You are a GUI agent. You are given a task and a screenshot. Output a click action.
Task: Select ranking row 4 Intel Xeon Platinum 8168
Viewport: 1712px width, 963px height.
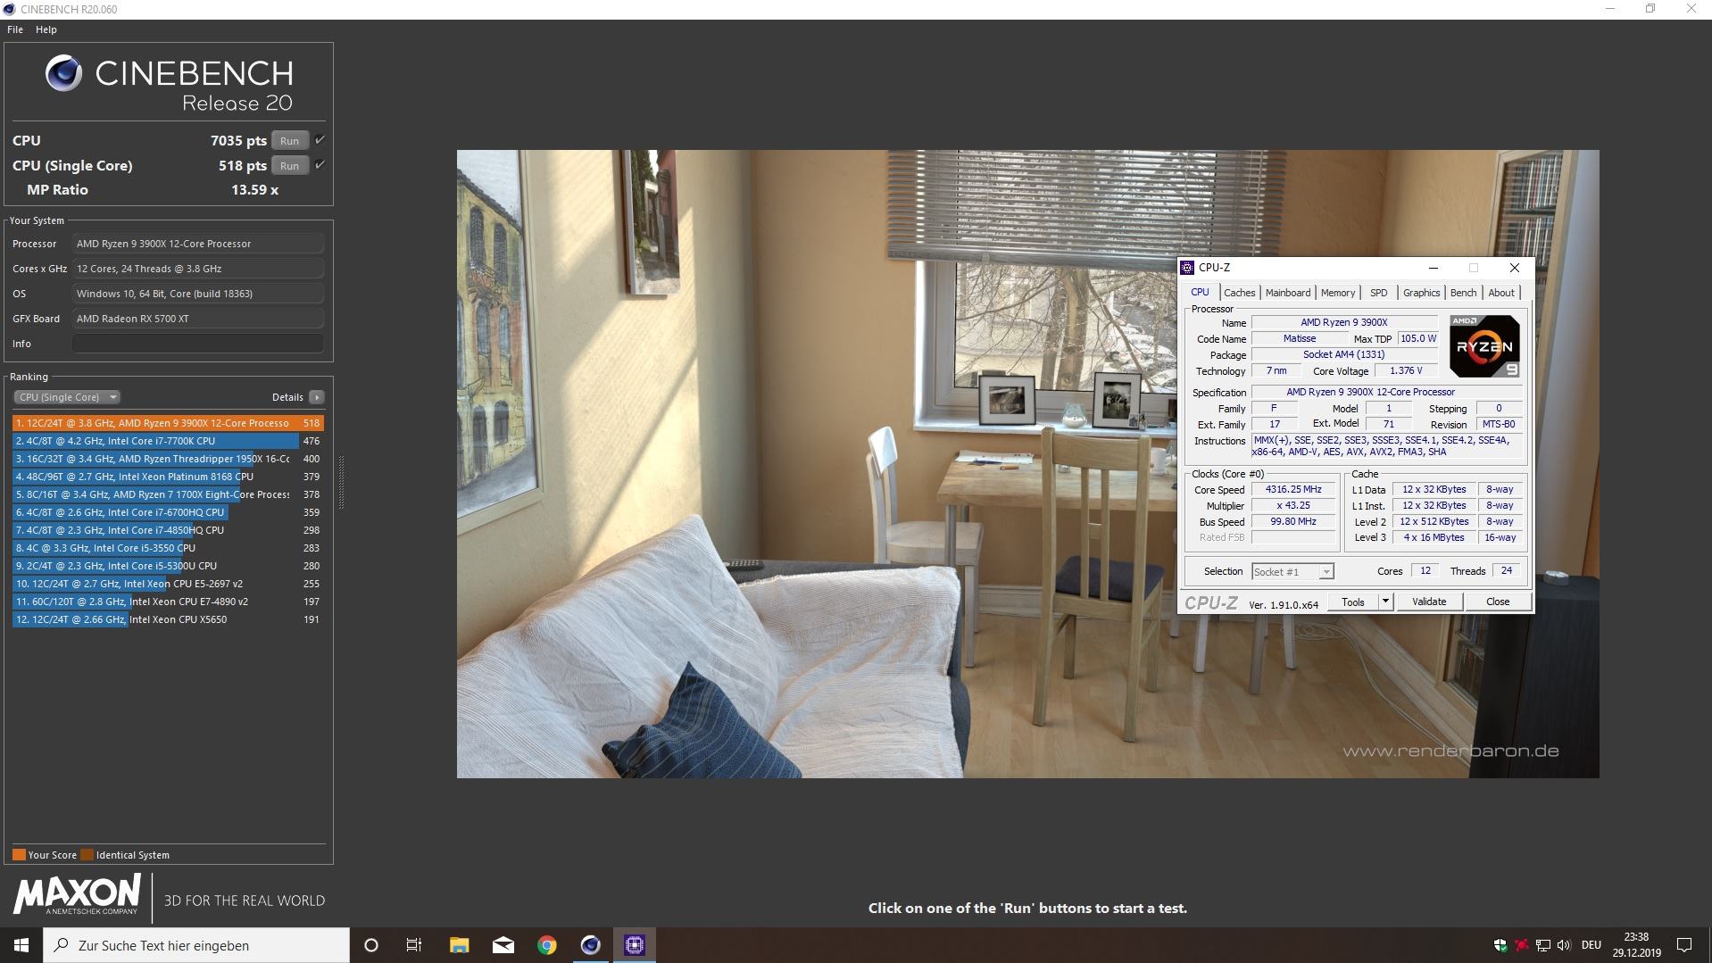coord(168,477)
